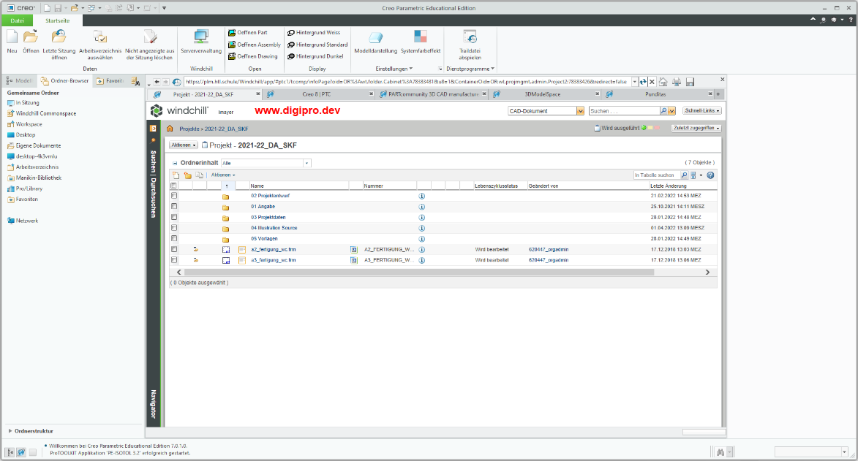Click Oeffnen Part

(x=248, y=33)
